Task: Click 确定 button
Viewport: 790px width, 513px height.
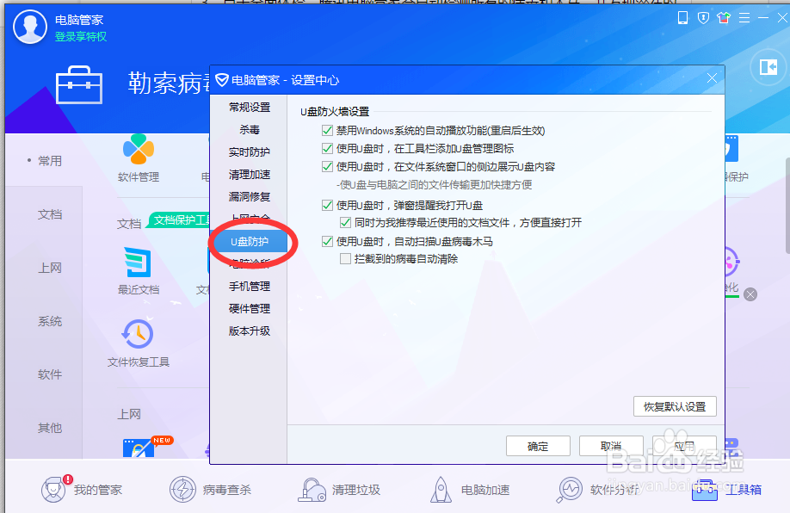Action: [538, 446]
